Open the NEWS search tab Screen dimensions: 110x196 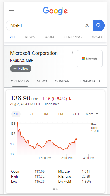click(30, 37)
